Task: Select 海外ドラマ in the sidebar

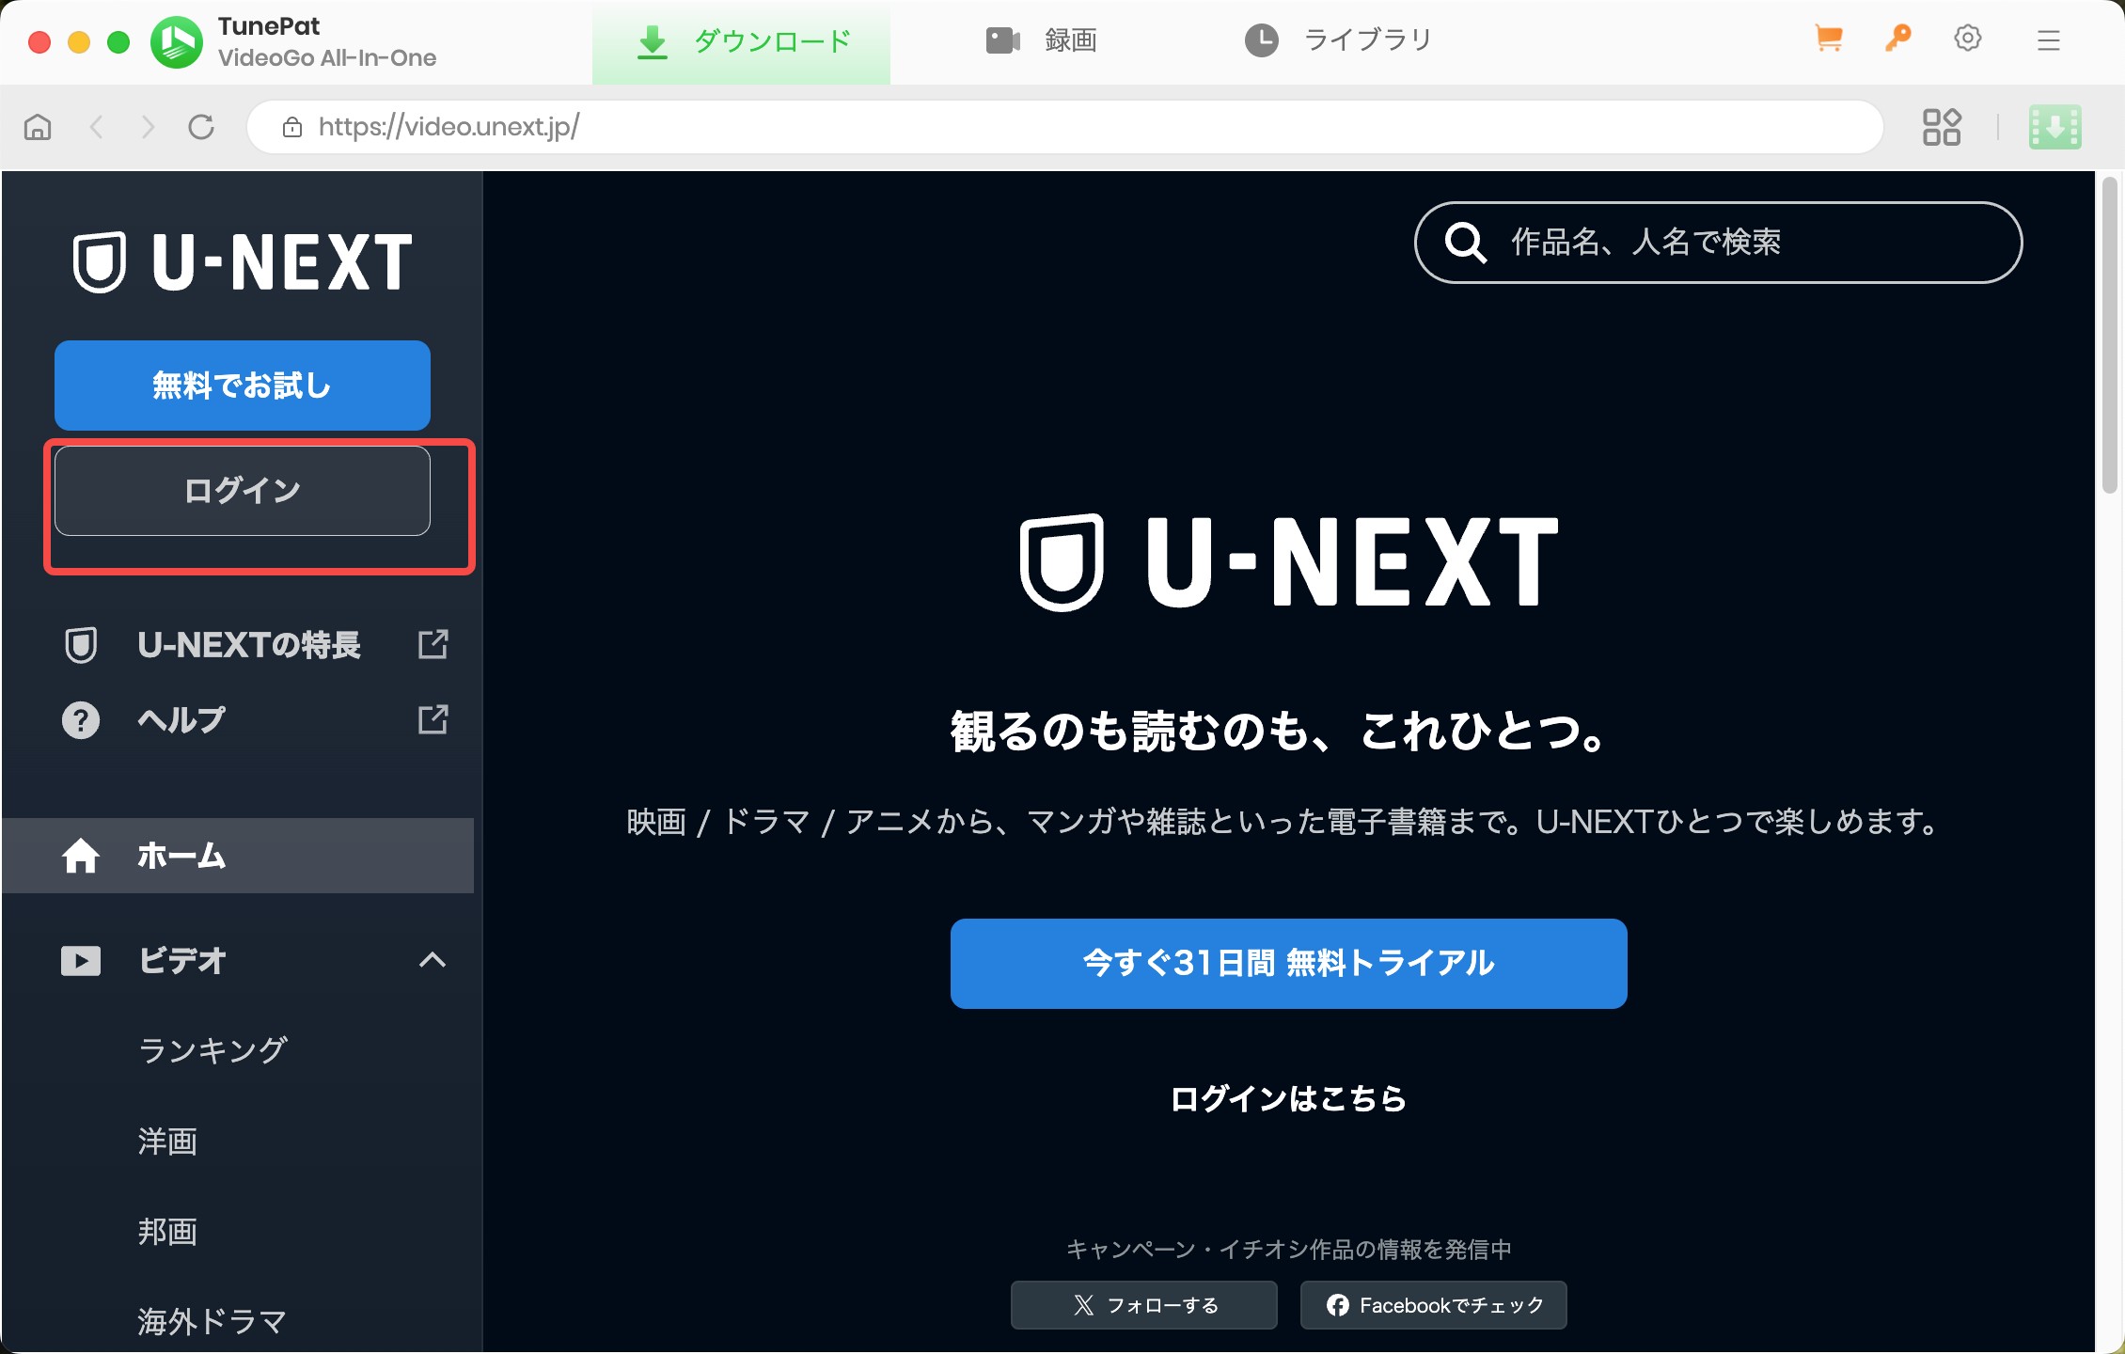Action: click(212, 1322)
